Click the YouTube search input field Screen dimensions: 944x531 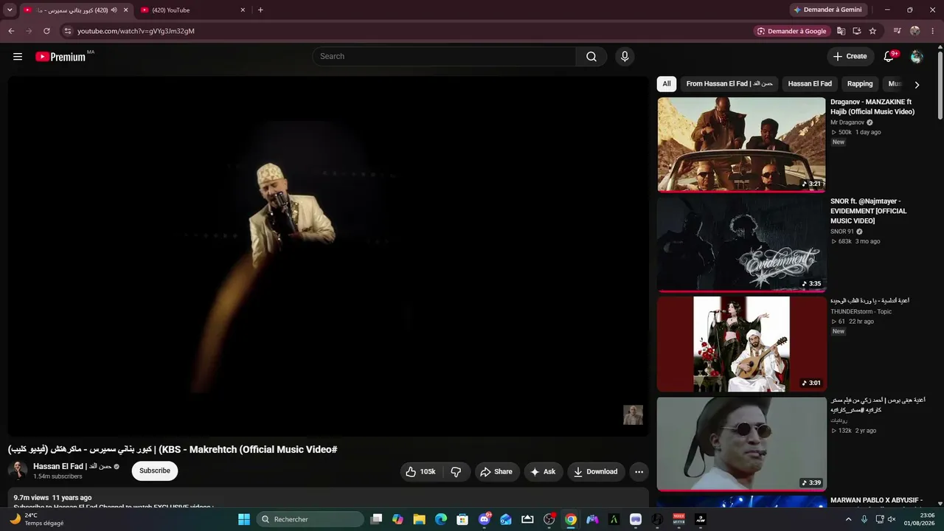click(x=444, y=57)
